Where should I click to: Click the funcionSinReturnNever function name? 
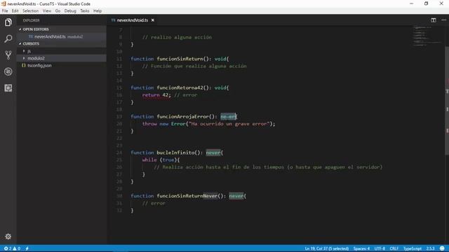[x=187, y=196]
